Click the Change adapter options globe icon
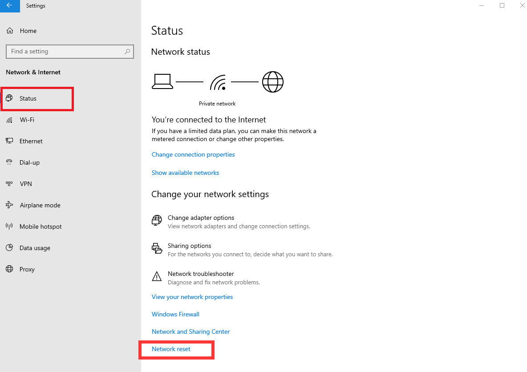This screenshot has height=372, width=527. point(157,221)
